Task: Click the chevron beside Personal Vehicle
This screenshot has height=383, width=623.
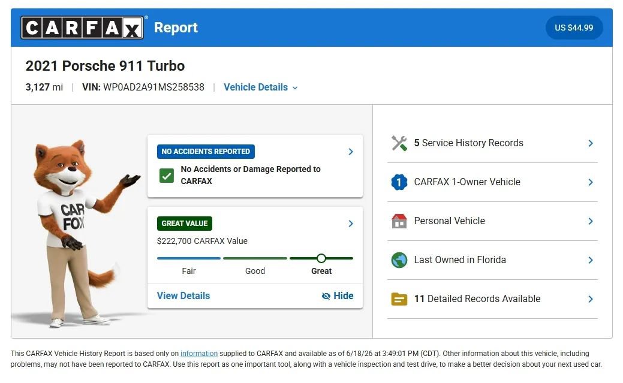Action: point(591,221)
